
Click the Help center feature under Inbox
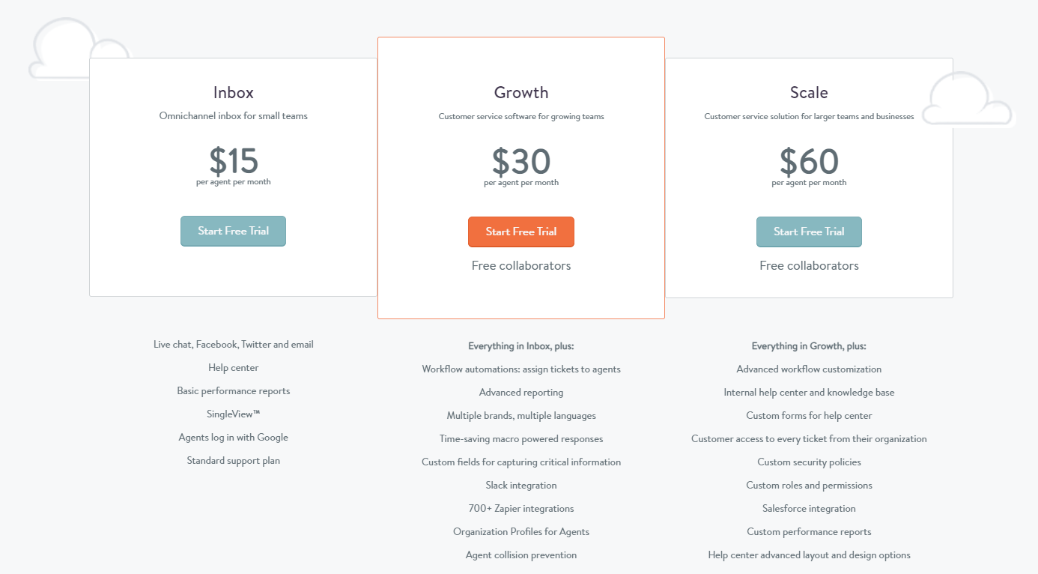coord(234,367)
